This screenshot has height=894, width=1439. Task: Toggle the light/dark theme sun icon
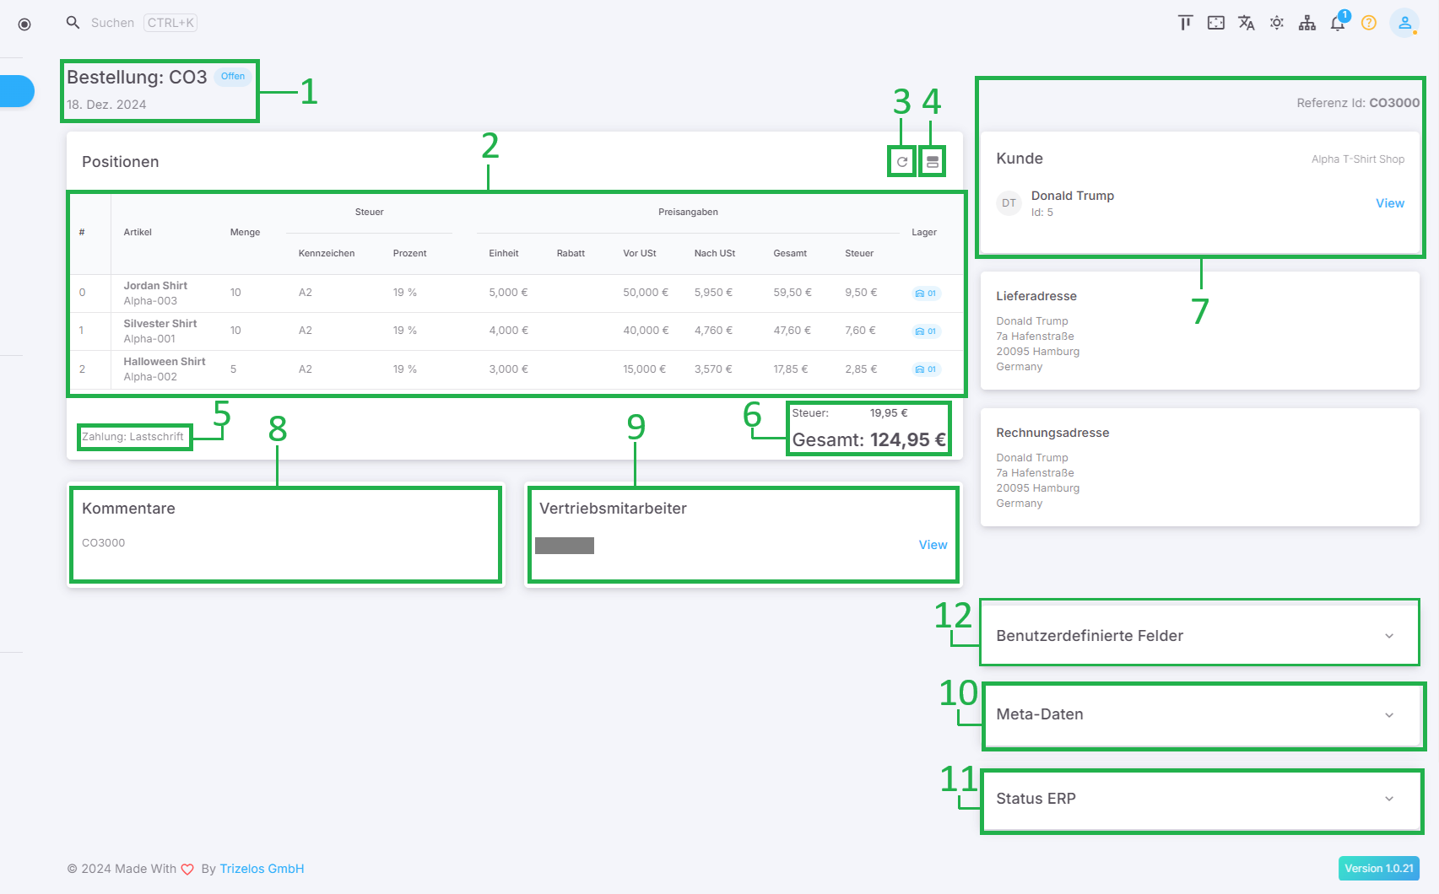point(1277,23)
